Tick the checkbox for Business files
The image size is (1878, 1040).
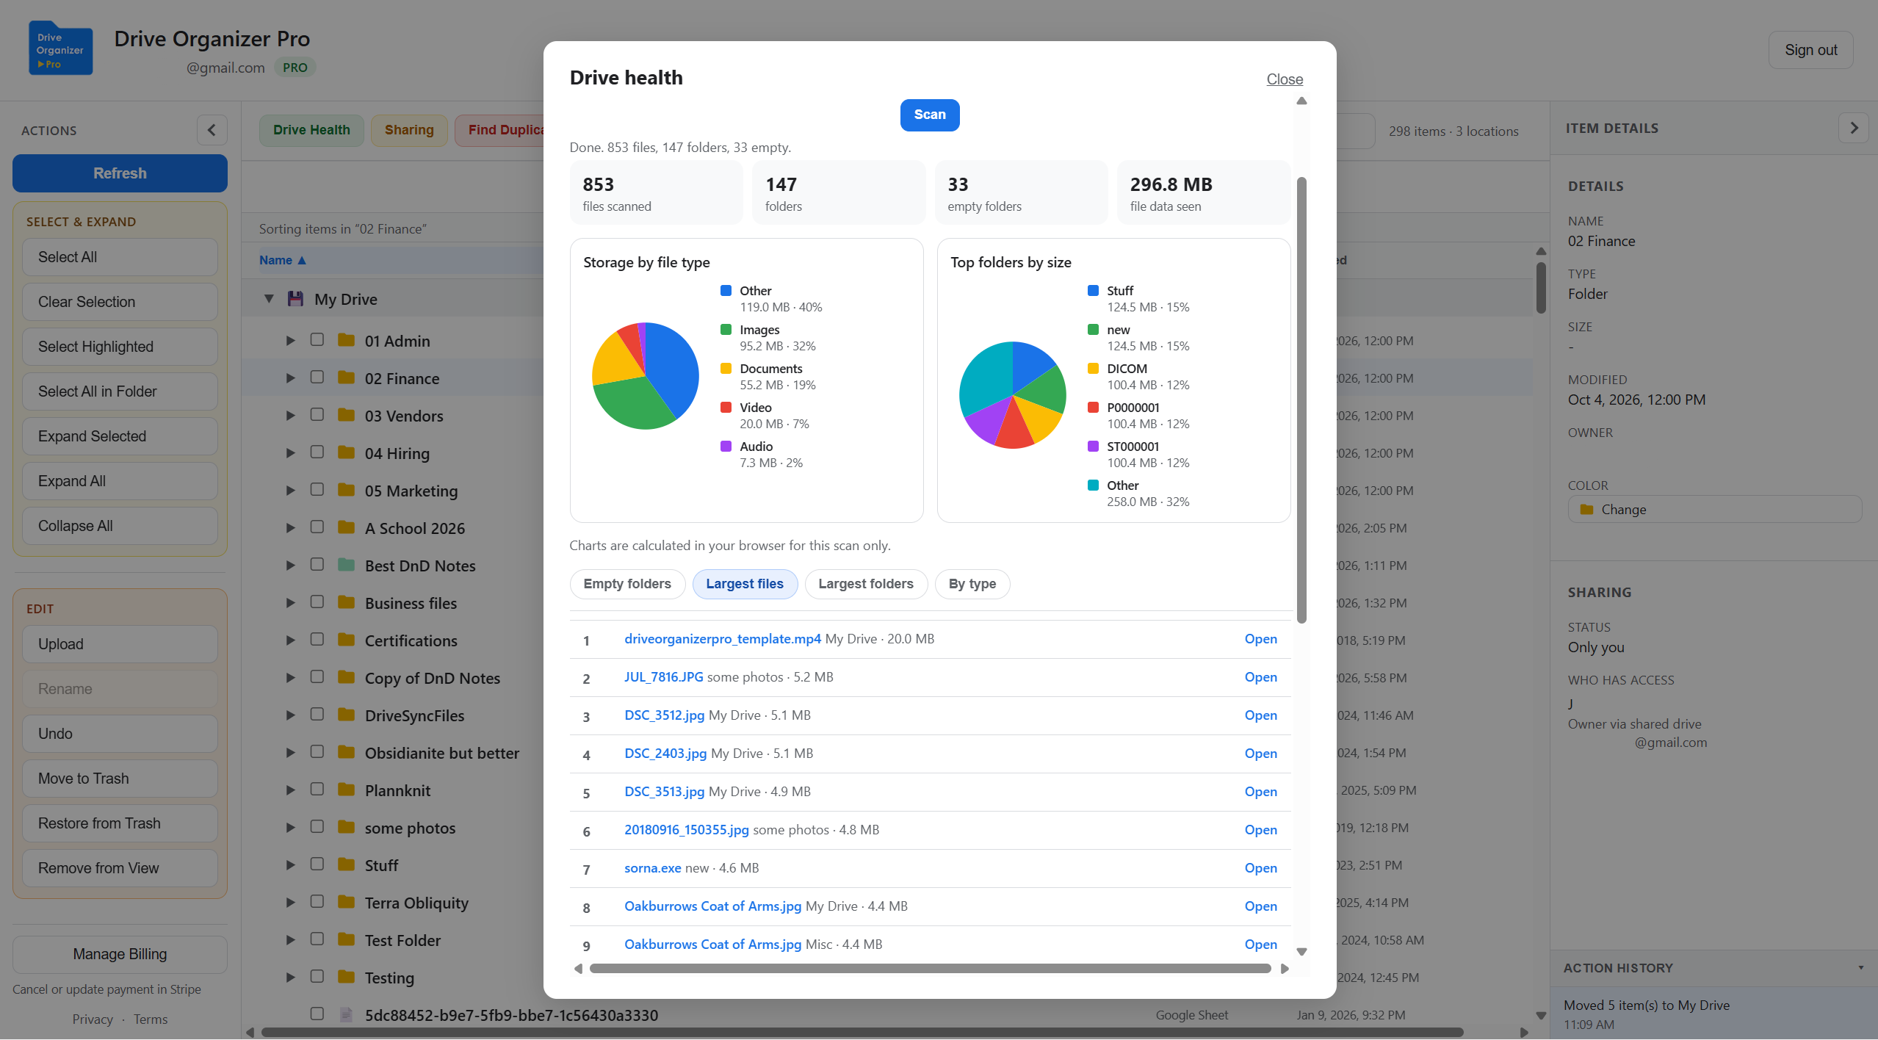(317, 602)
